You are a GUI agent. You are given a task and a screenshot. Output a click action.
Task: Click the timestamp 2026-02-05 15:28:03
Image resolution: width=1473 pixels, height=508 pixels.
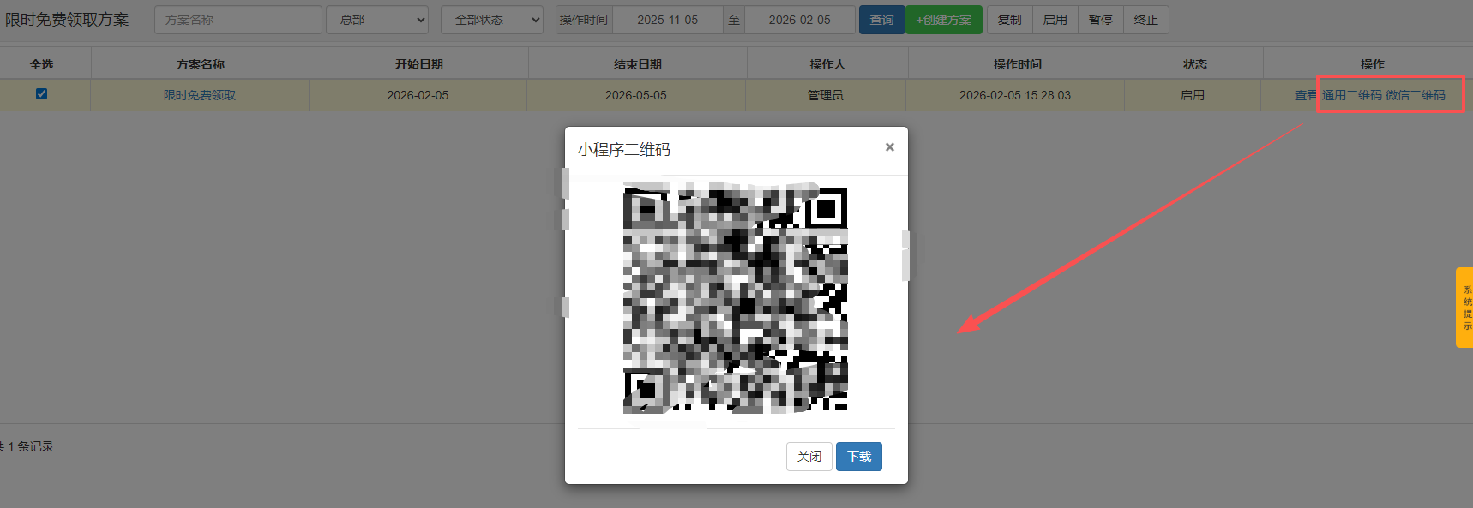(x=1015, y=95)
